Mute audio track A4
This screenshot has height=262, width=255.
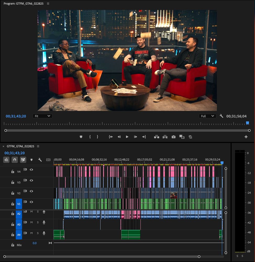(x=31, y=233)
